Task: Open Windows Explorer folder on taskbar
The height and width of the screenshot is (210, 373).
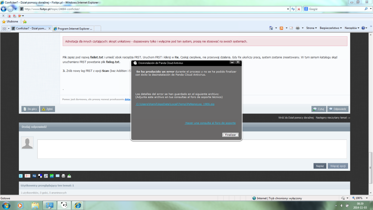Action: [35, 205]
